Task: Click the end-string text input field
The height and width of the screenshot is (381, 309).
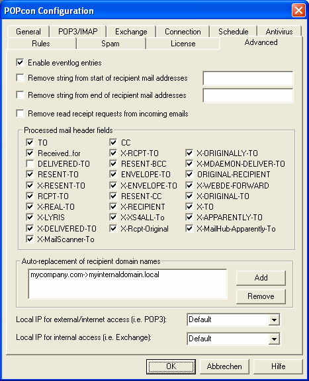Action: coord(248,95)
